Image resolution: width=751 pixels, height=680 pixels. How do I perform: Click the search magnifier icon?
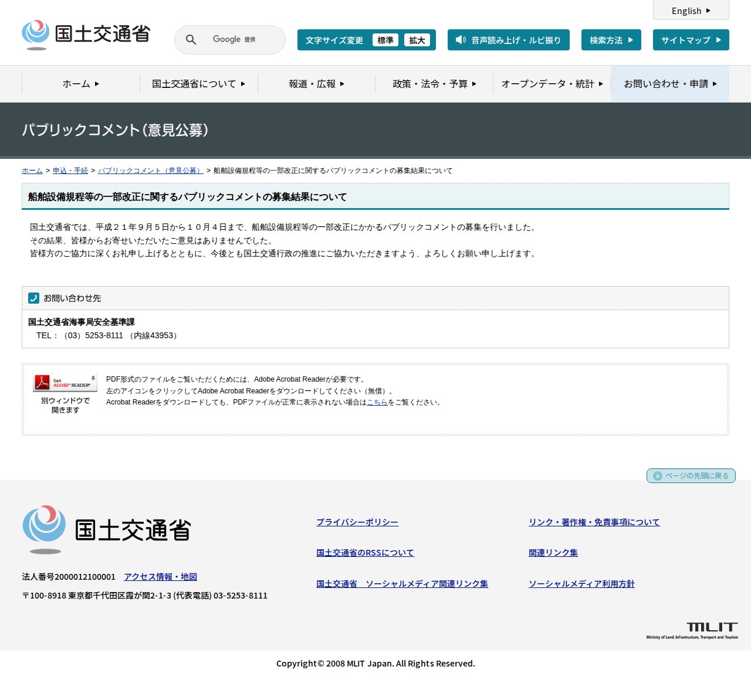click(191, 40)
